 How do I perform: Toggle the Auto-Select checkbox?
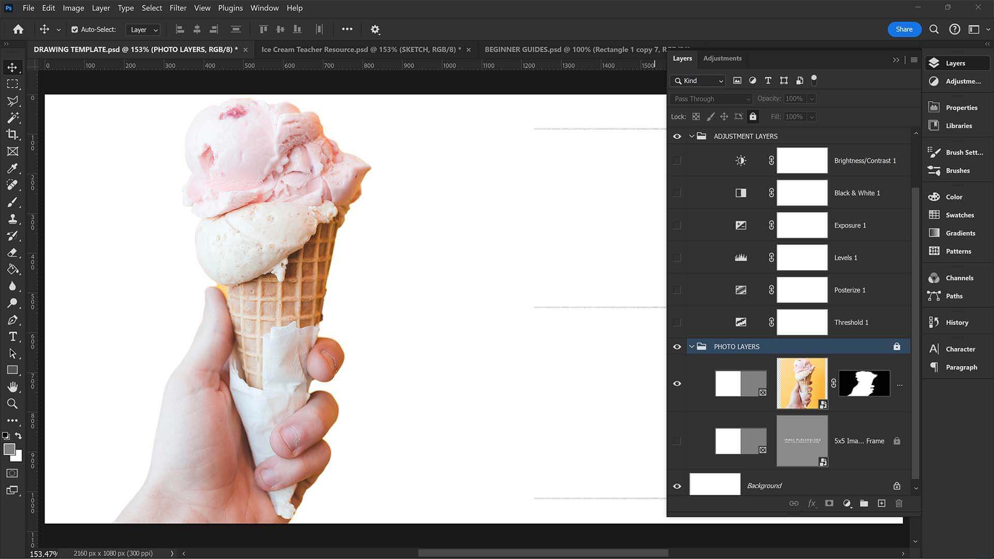coord(75,30)
